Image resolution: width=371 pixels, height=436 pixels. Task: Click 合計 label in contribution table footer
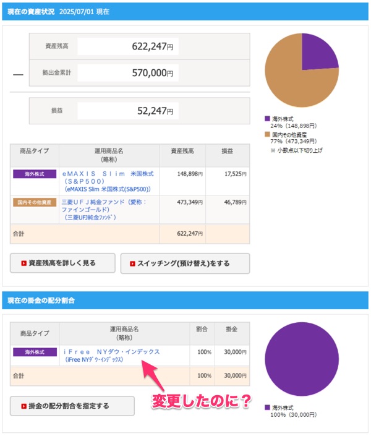[19, 376]
